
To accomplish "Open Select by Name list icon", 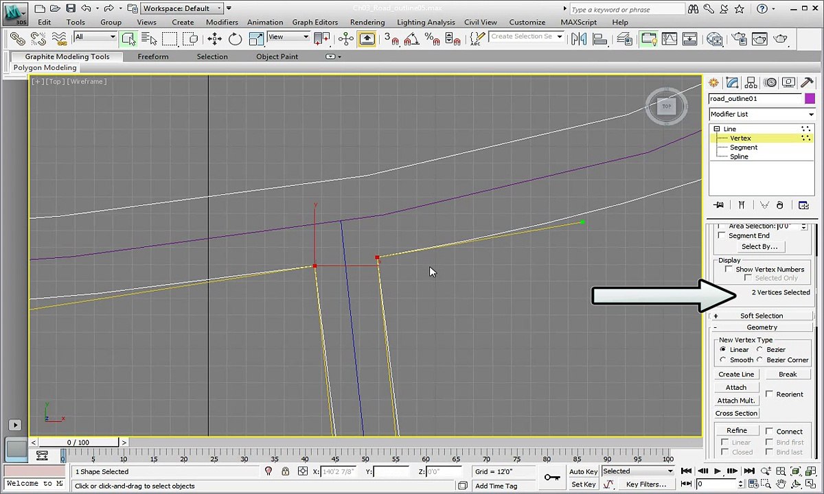I will tap(149, 38).
